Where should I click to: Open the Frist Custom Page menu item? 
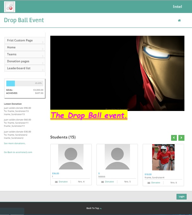pos(25,40)
